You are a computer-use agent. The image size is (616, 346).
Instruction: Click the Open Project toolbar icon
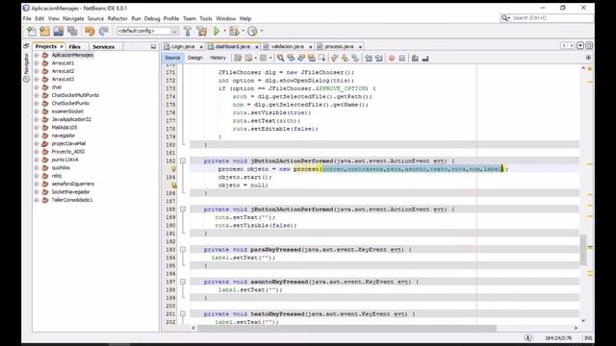[58, 31]
